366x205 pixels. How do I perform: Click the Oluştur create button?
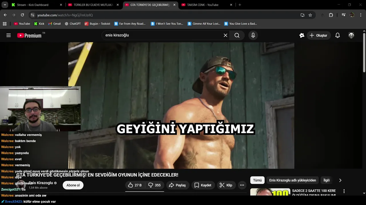coord(319,35)
